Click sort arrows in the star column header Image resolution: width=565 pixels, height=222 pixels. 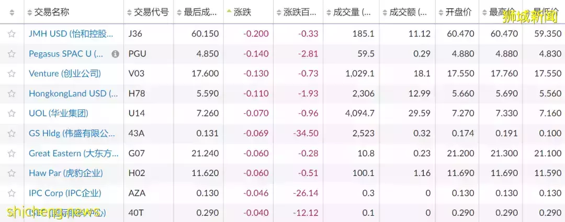pyautogui.click(x=12, y=13)
